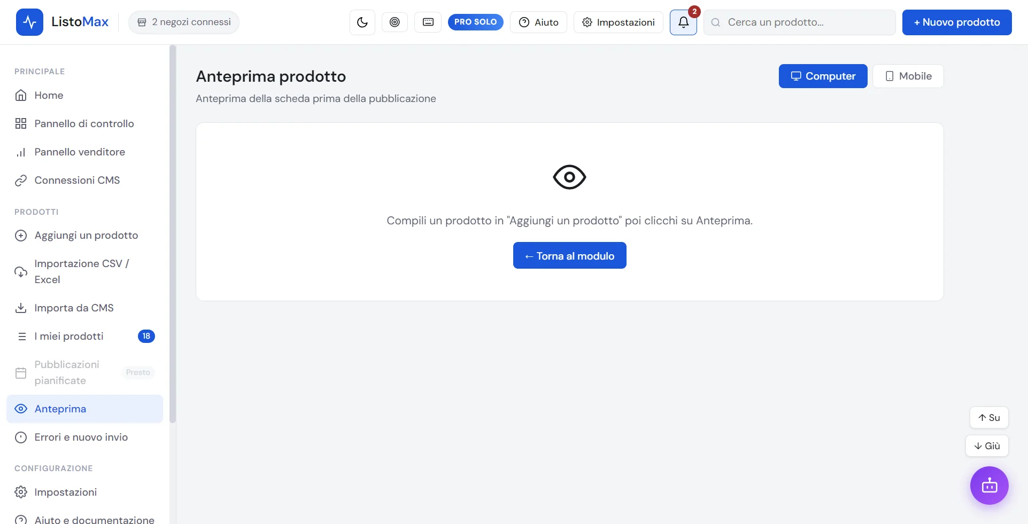Screen dimensions: 1028x524
Task: Click Pubblicazioni pianificate entry
Action: point(84,372)
